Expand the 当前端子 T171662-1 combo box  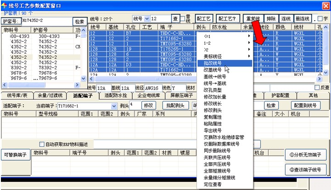tap(114, 106)
